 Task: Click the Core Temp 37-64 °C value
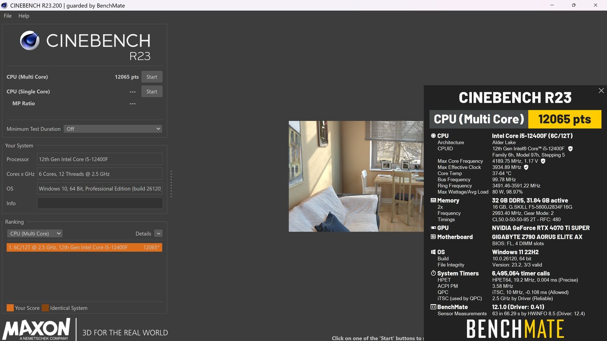pyautogui.click(x=502, y=174)
